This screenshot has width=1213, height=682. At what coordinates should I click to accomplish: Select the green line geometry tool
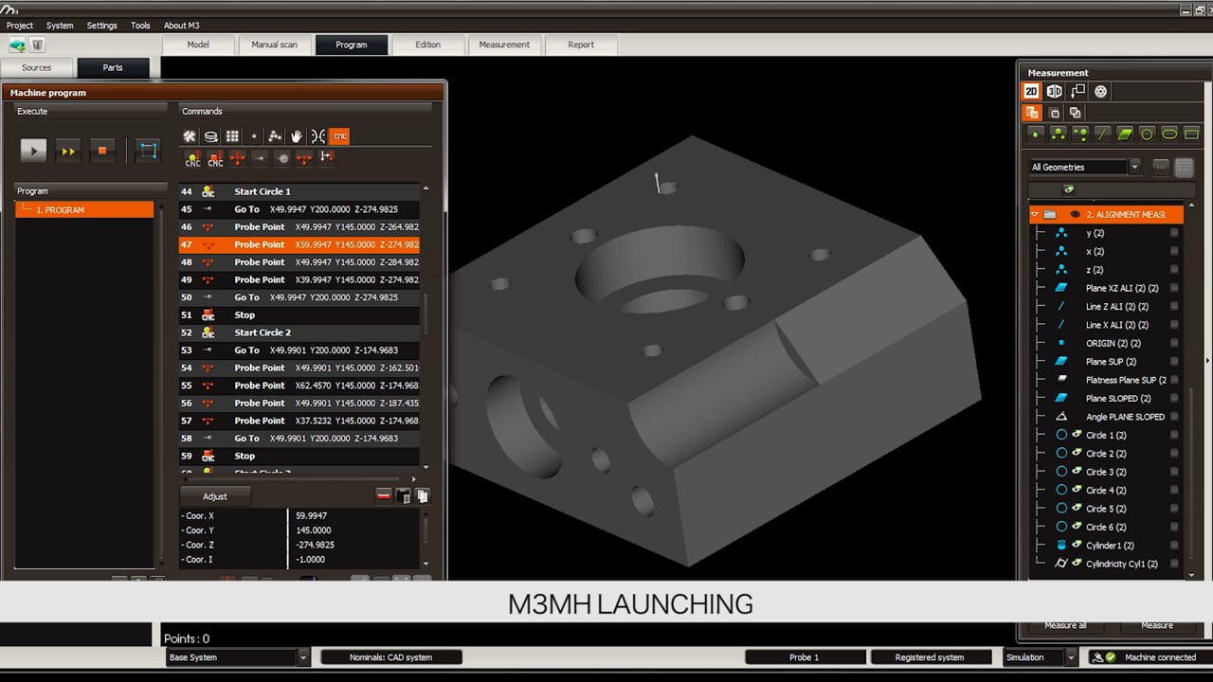[x=1102, y=135]
